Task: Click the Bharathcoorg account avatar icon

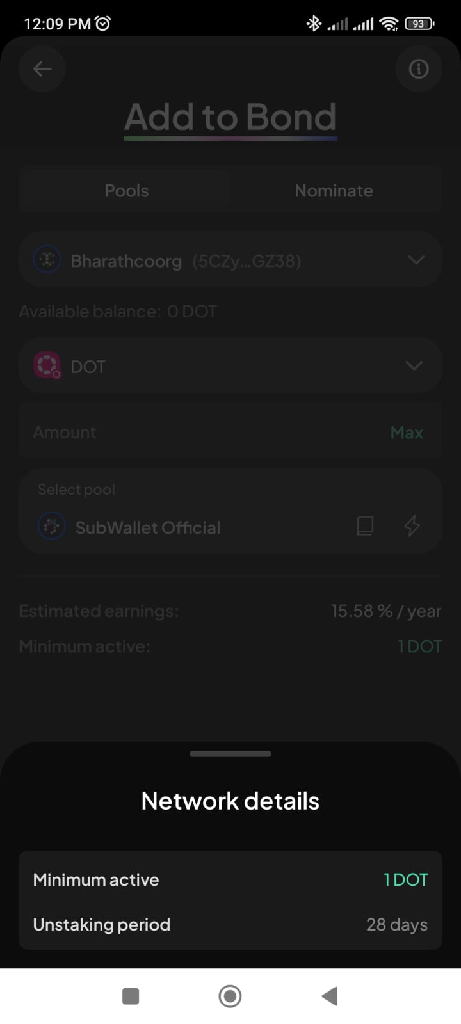Action: click(x=47, y=260)
